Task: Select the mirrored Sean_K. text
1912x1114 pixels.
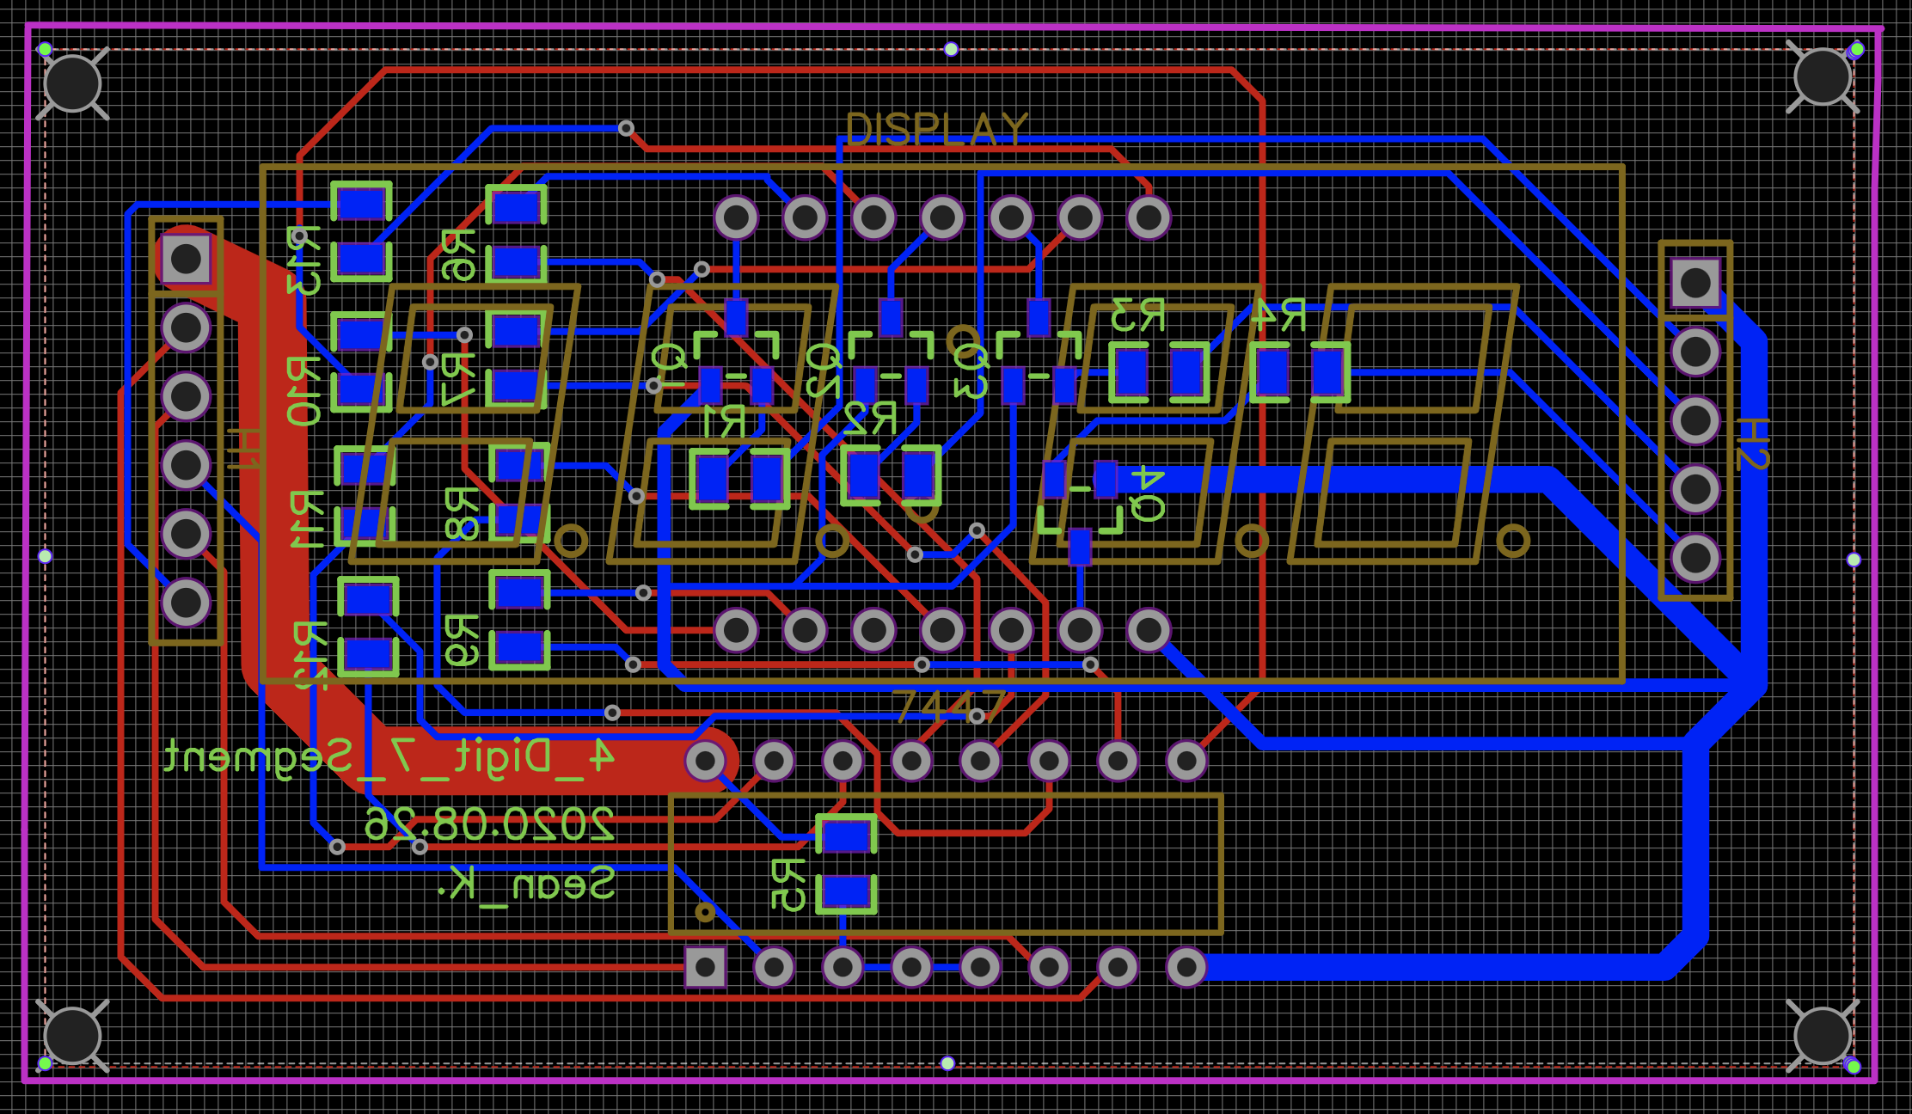Action: [x=526, y=883]
